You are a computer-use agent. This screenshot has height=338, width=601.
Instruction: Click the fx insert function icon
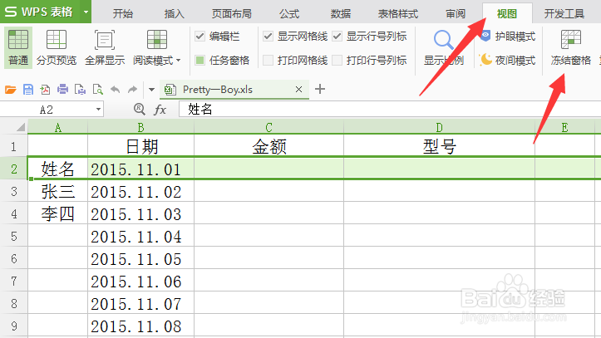160,110
